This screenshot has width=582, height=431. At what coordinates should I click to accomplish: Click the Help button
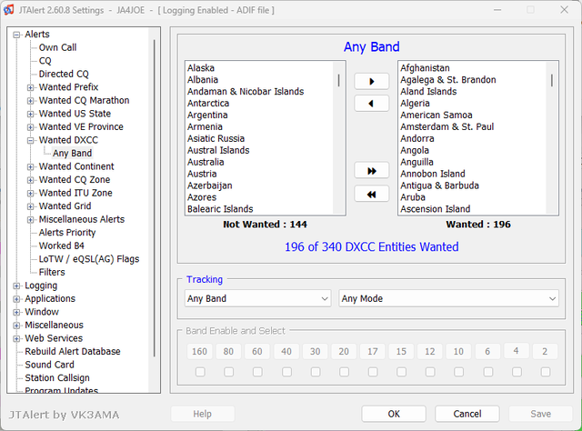[x=202, y=414]
